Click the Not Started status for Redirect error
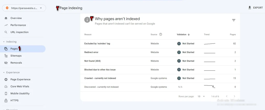 tap(186, 52)
